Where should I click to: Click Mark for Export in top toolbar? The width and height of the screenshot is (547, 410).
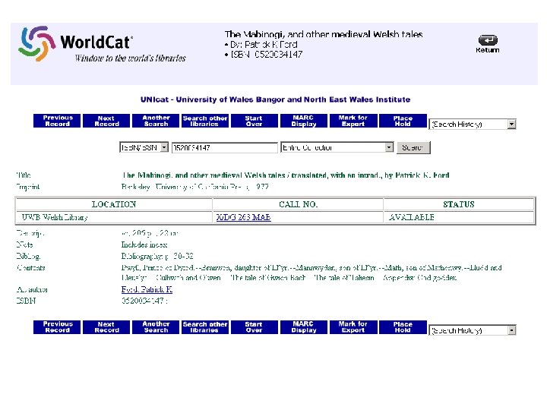pyautogui.click(x=353, y=121)
